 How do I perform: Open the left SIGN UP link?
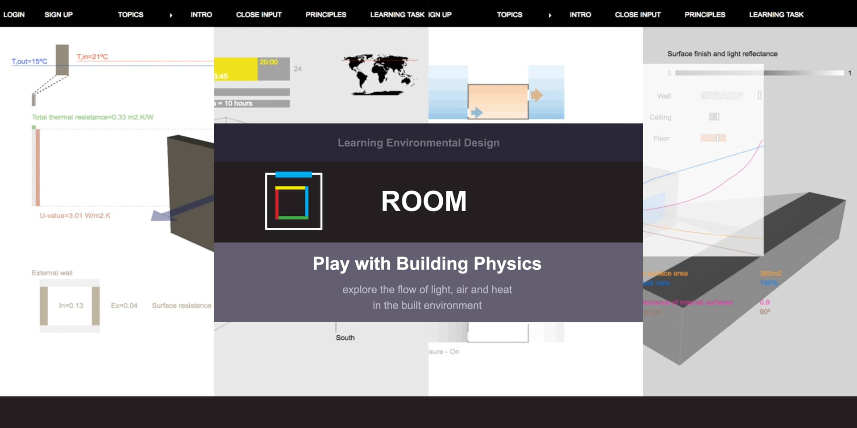58,15
